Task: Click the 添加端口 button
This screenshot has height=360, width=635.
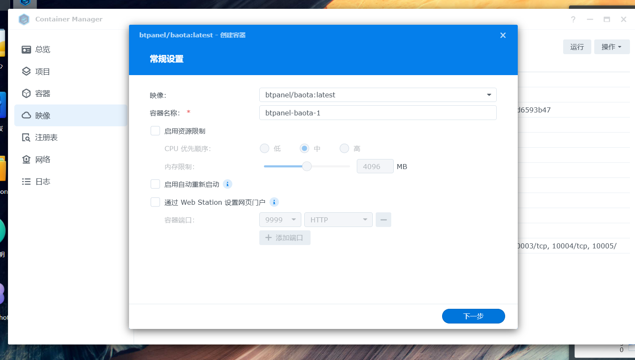Action: [x=285, y=238]
